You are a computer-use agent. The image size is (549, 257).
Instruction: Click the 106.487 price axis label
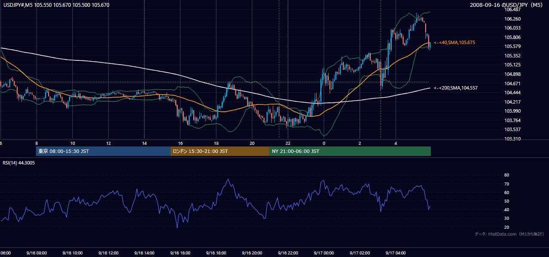click(512, 9)
